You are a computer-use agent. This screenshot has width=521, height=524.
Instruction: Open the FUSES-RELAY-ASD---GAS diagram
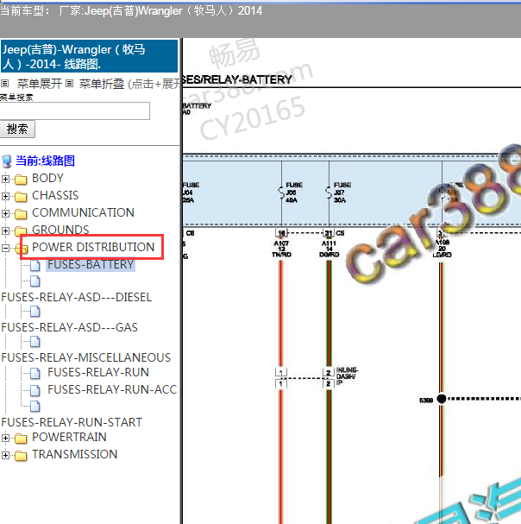click(x=70, y=327)
